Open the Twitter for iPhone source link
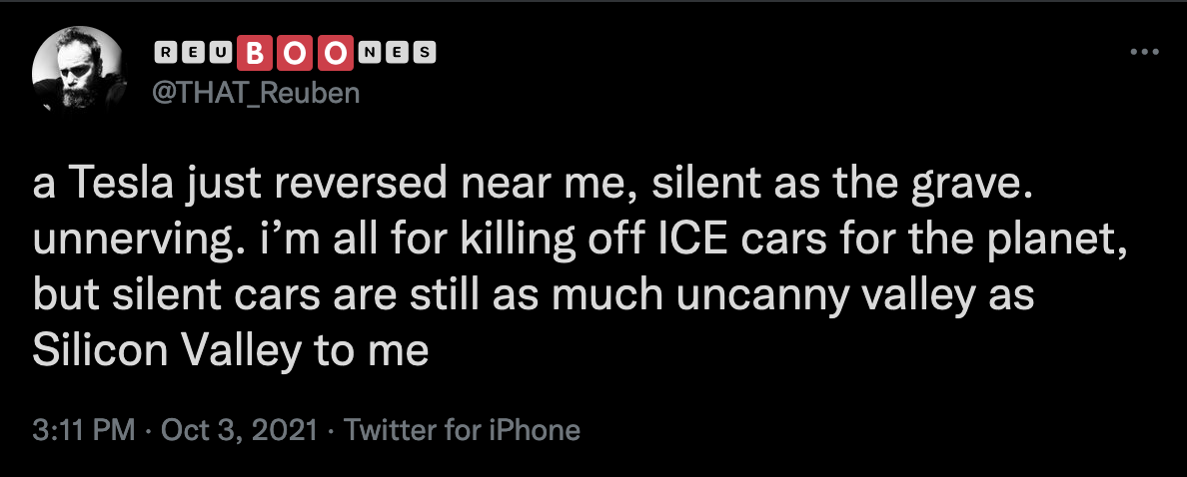 (x=462, y=430)
